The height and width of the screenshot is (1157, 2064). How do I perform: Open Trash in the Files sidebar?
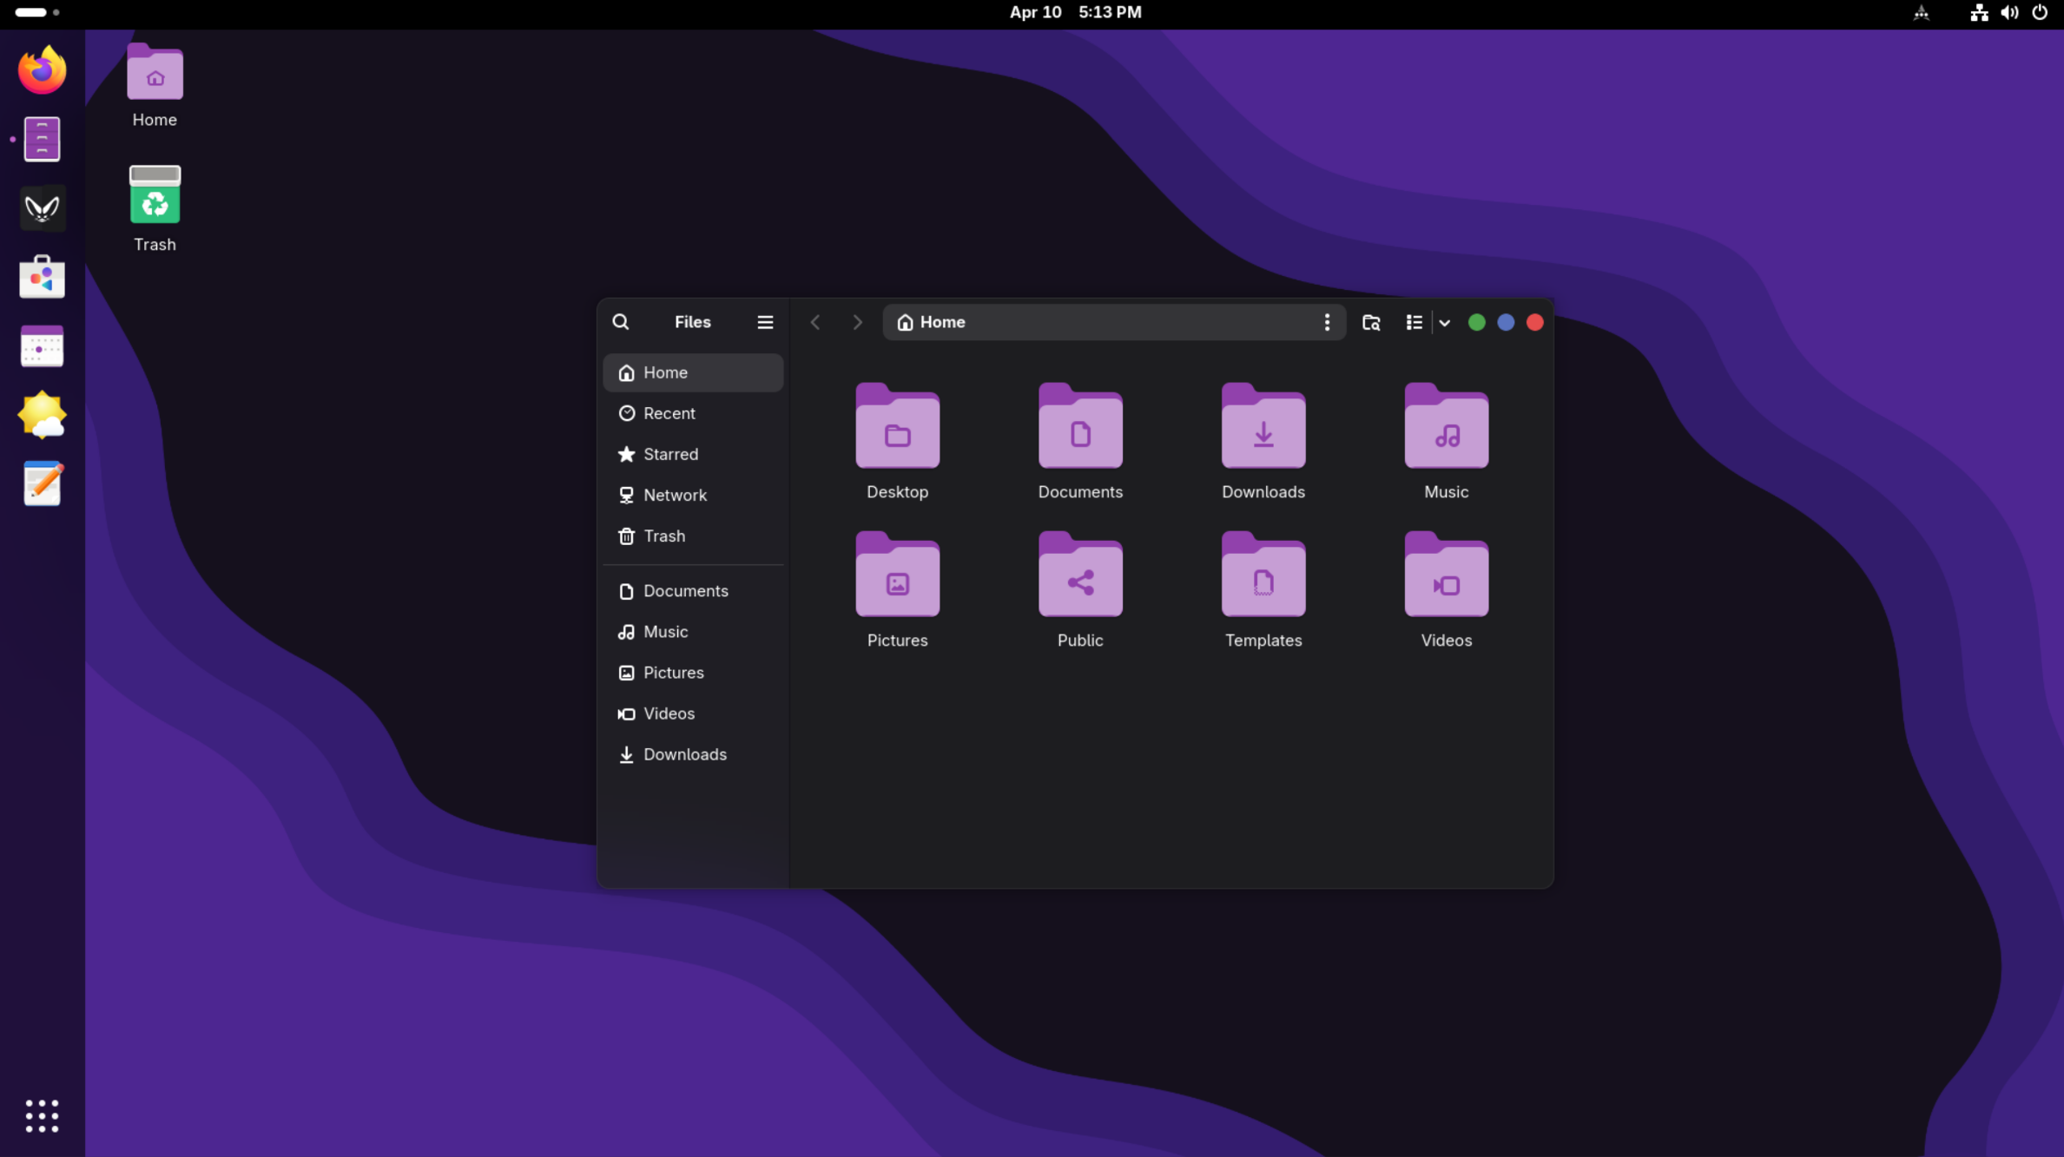[693, 536]
